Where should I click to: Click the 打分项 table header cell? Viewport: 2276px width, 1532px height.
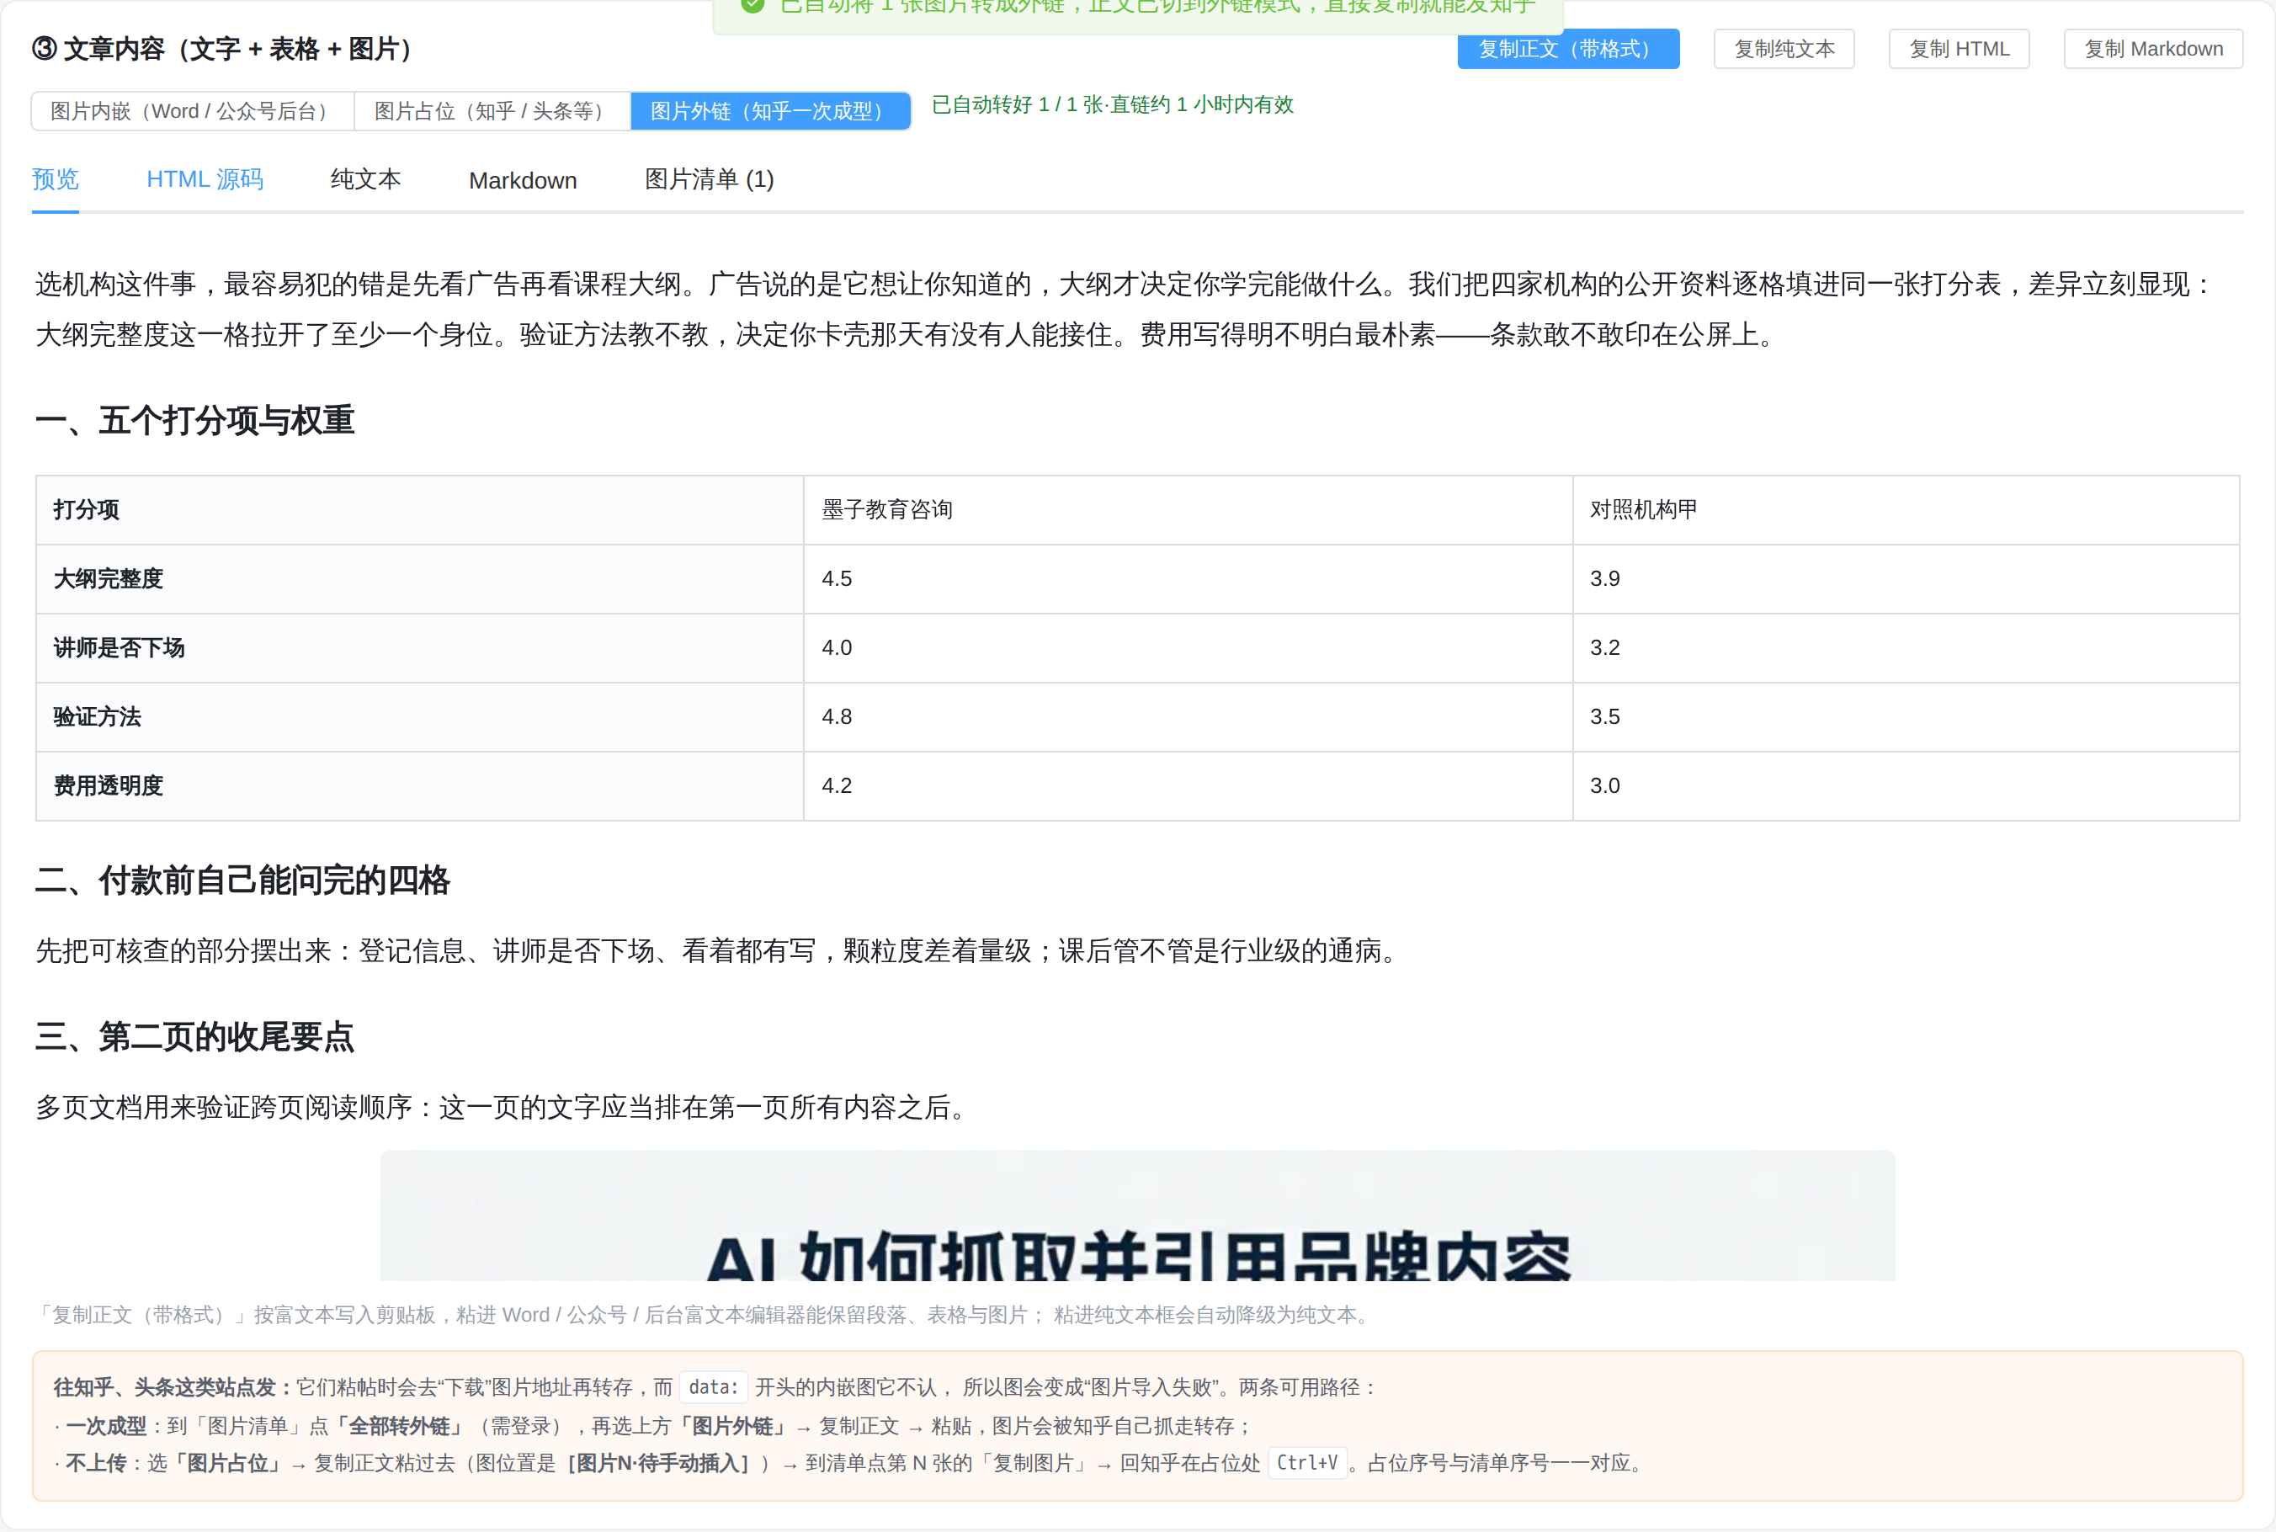click(x=420, y=510)
